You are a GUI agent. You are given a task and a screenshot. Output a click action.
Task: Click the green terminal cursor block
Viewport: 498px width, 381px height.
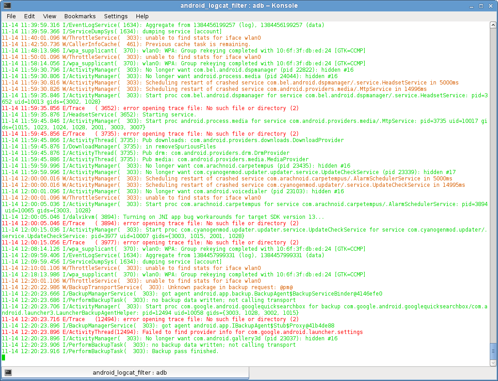[4, 358]
